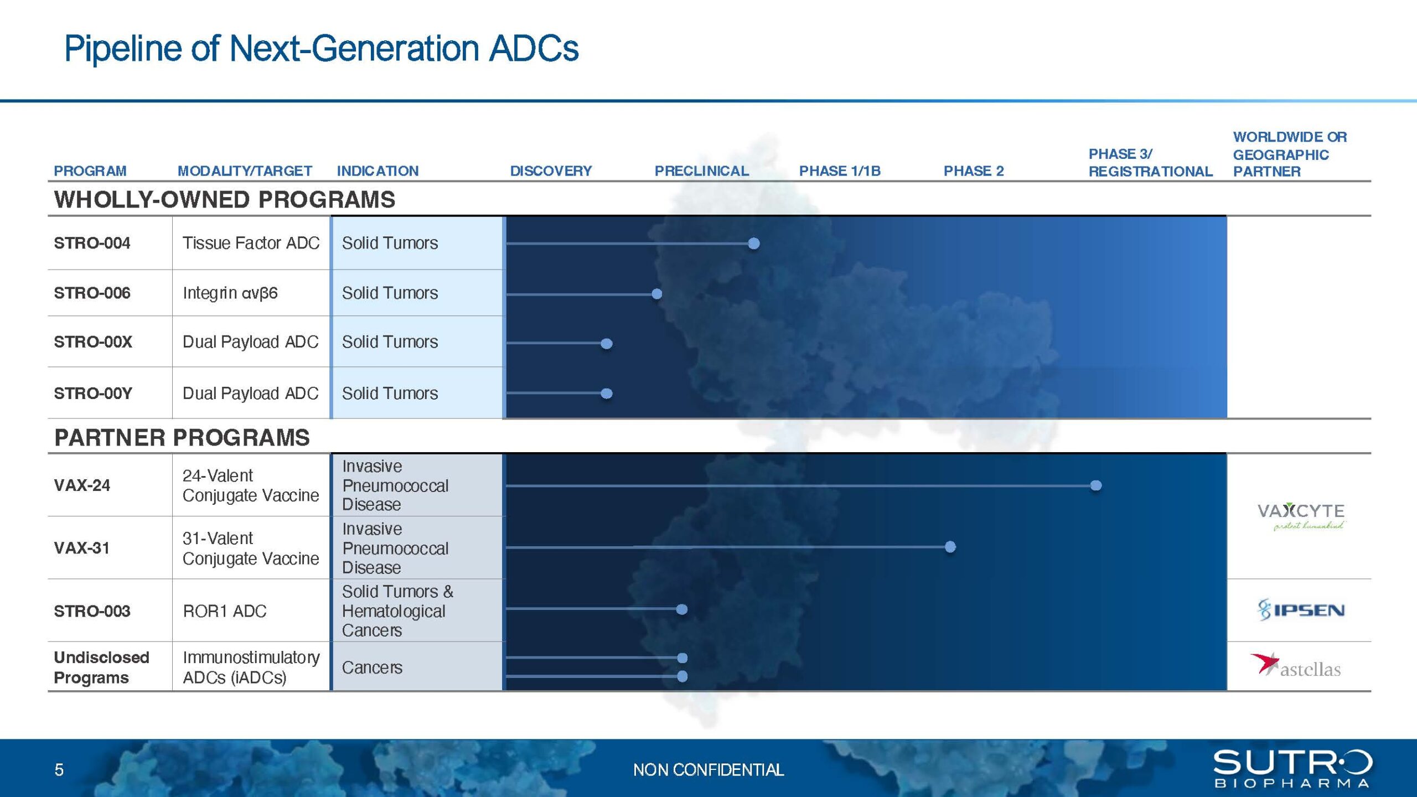The image size is (1417, 797).
Task: Click the MODALITY/TARGET column header
Action: point(245,171)
